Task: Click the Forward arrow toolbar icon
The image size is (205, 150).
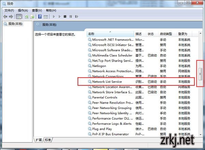Action: [11, 17]
